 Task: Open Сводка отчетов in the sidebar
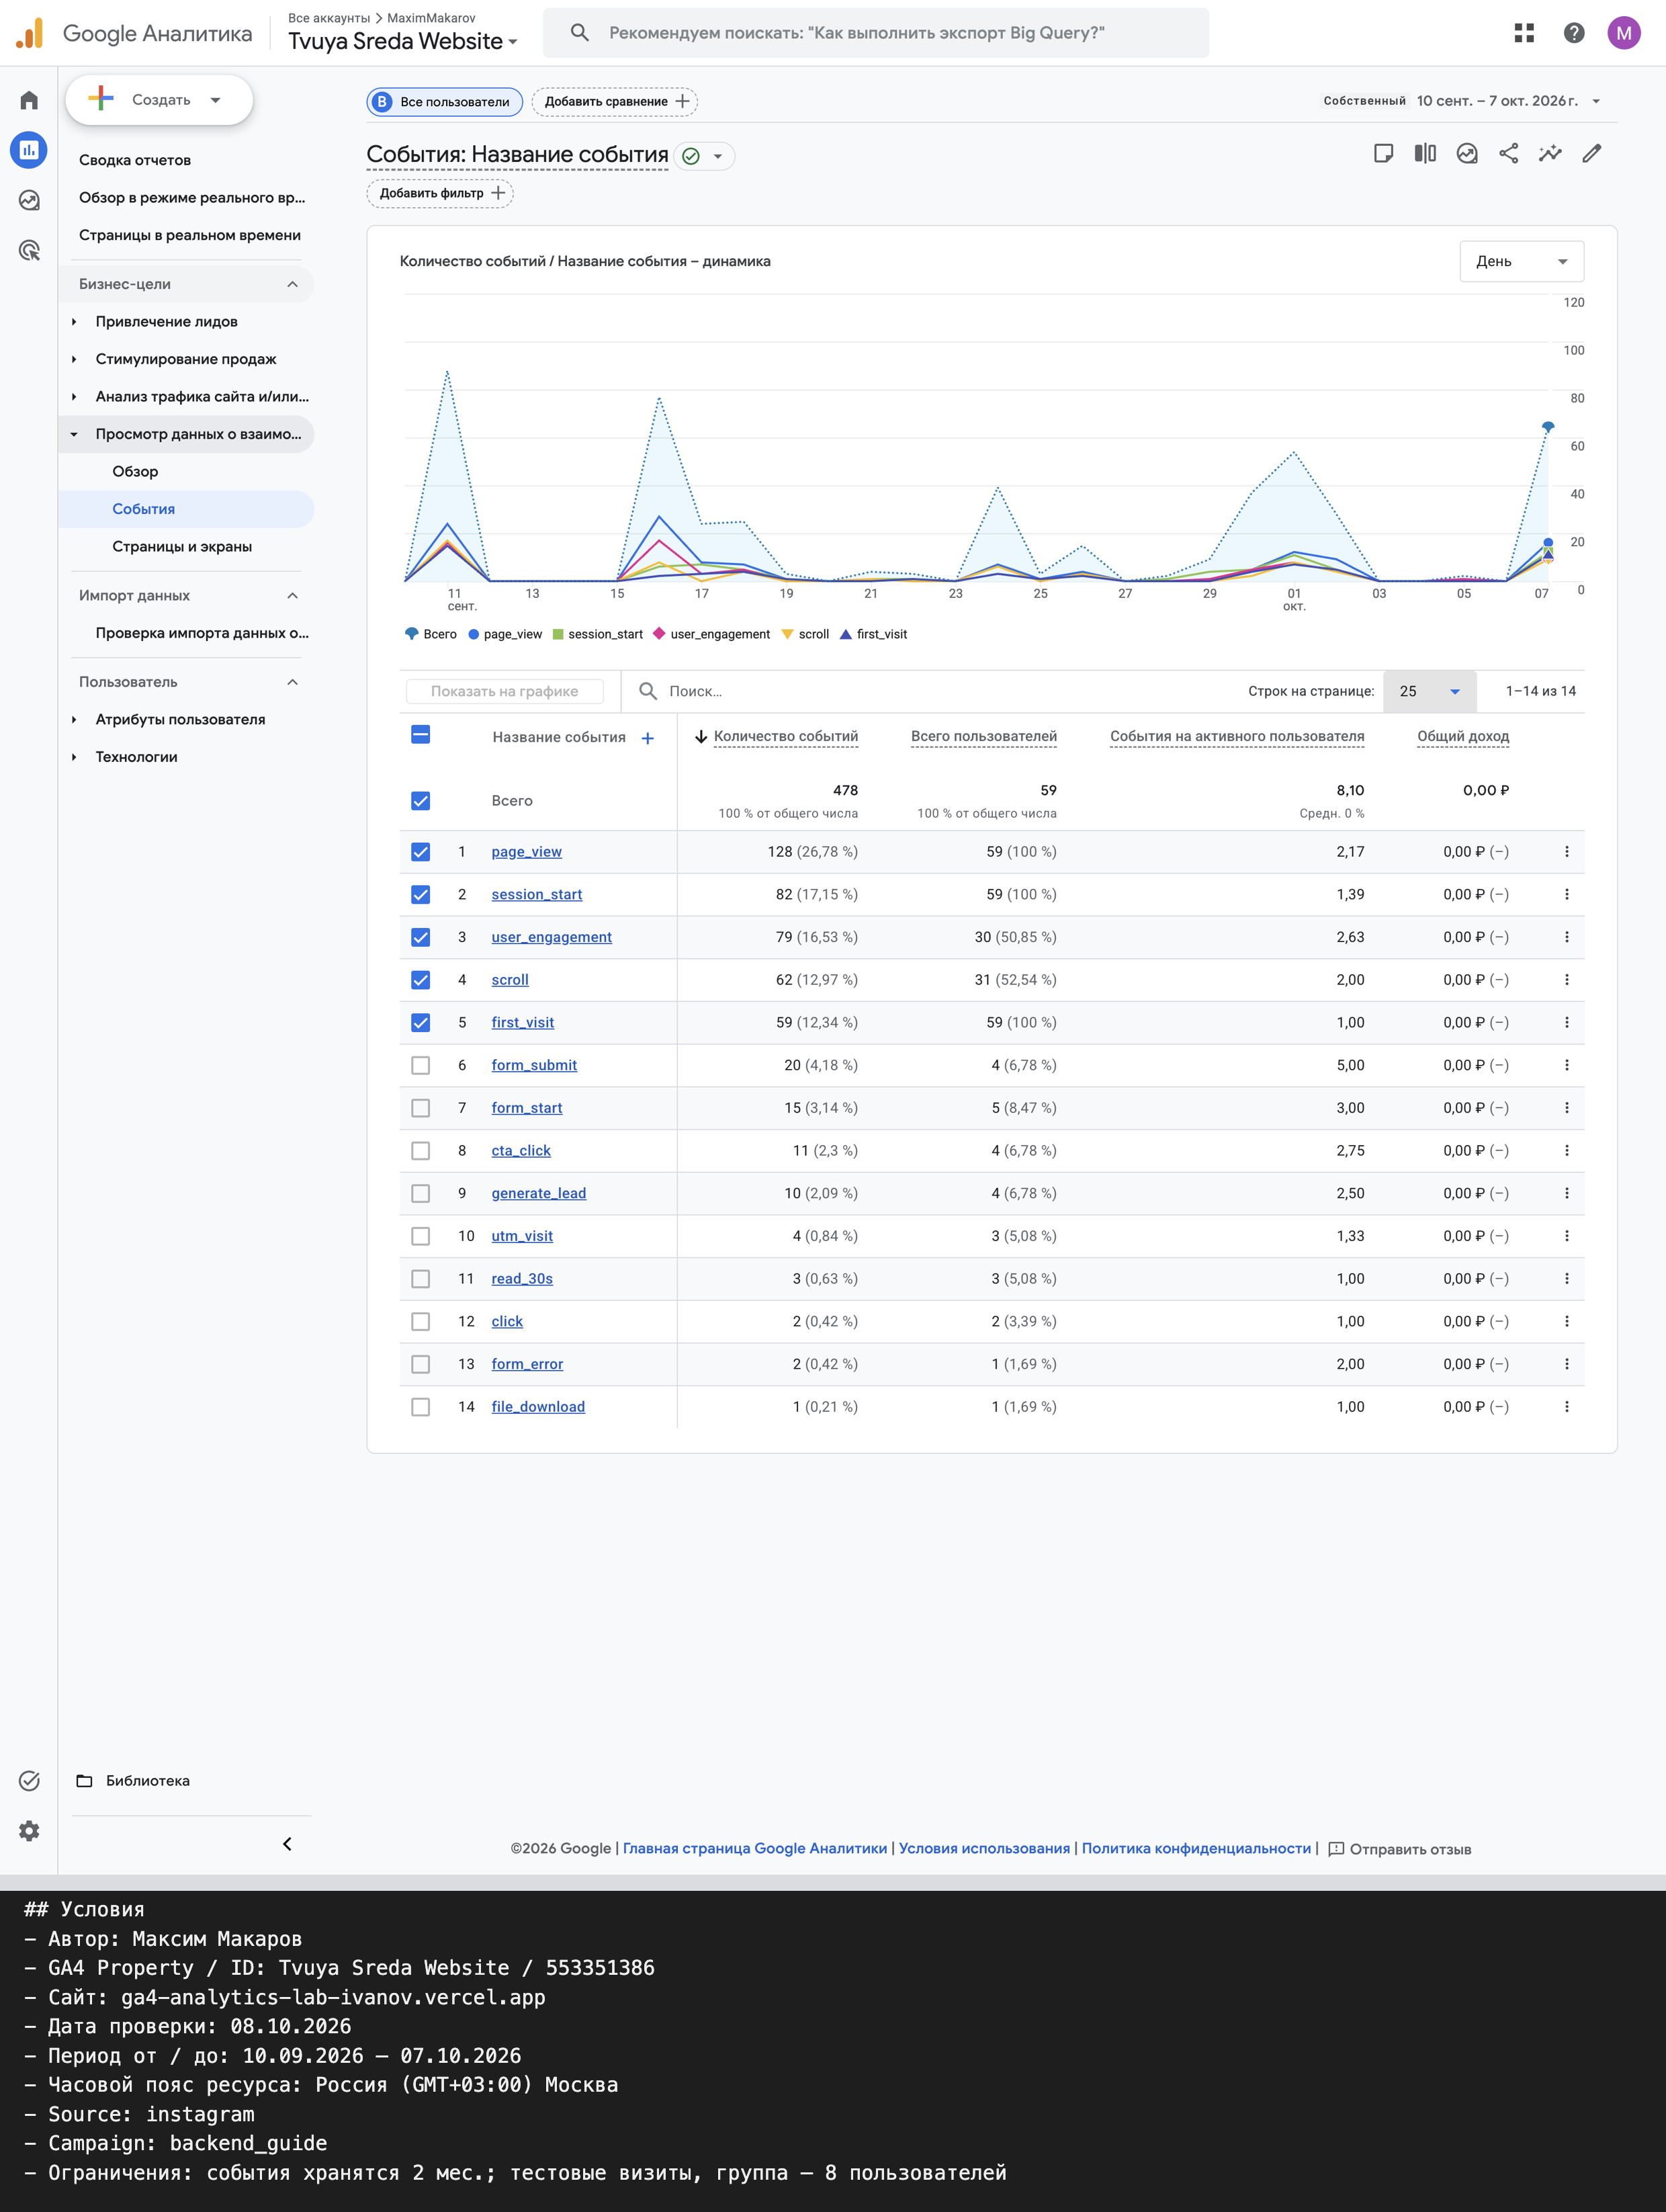135,160
